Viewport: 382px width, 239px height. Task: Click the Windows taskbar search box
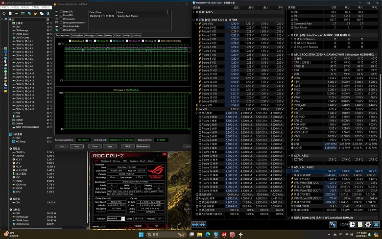pyautogui.click(x=166, y=235)
